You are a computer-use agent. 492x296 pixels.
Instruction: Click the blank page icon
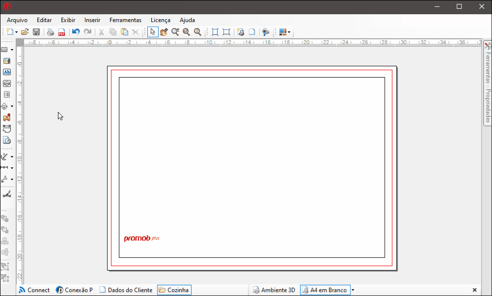point(252,32)
